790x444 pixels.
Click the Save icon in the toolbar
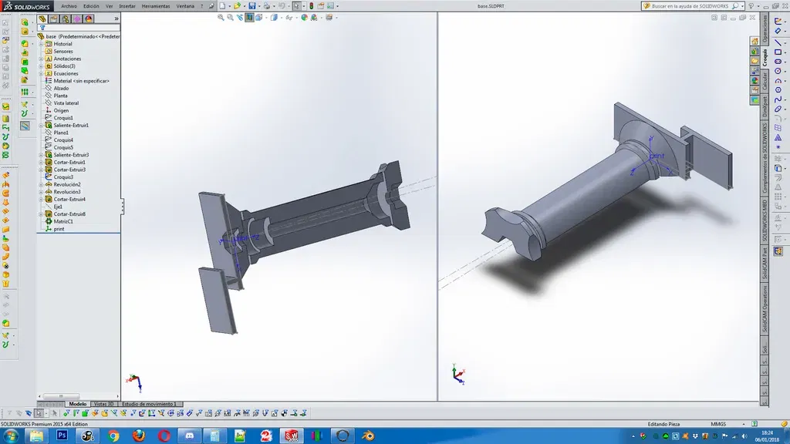(x=252, y=5)
